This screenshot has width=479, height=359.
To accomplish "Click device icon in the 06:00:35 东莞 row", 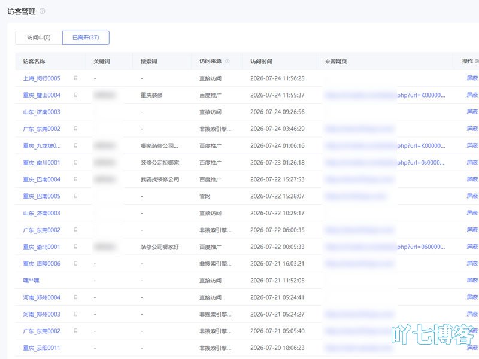I will pos(75,230).
